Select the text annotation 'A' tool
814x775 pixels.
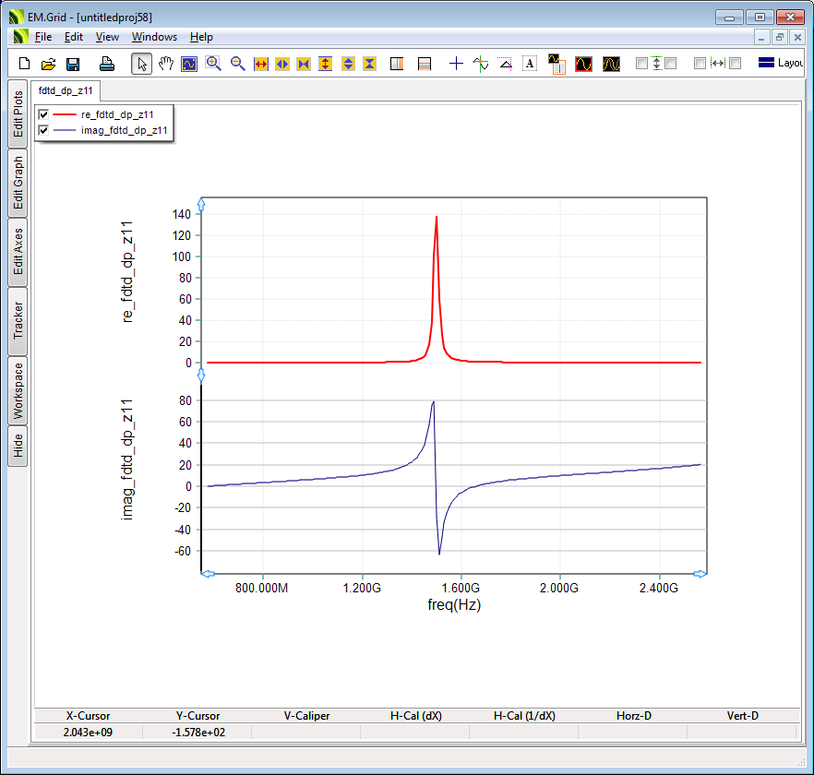(x=530, y=64)
